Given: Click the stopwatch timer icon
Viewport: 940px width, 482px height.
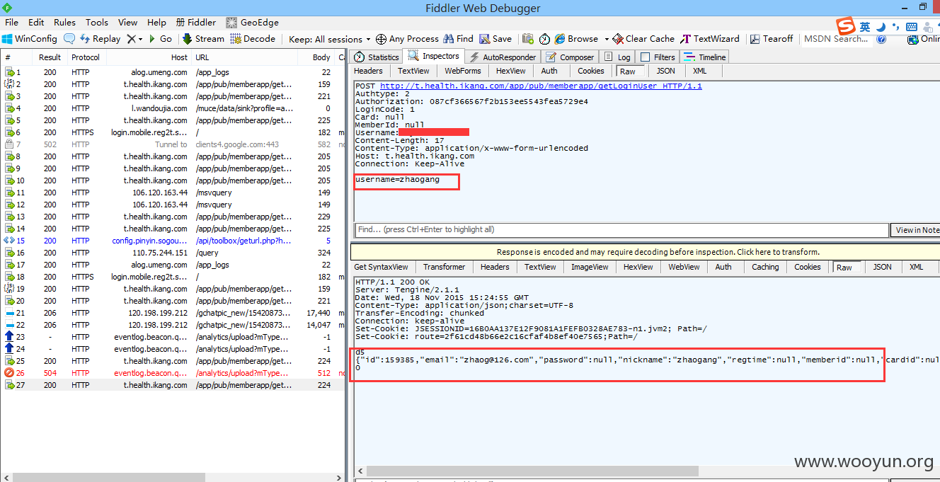Looking at the screenshot, I should [544, 39].
